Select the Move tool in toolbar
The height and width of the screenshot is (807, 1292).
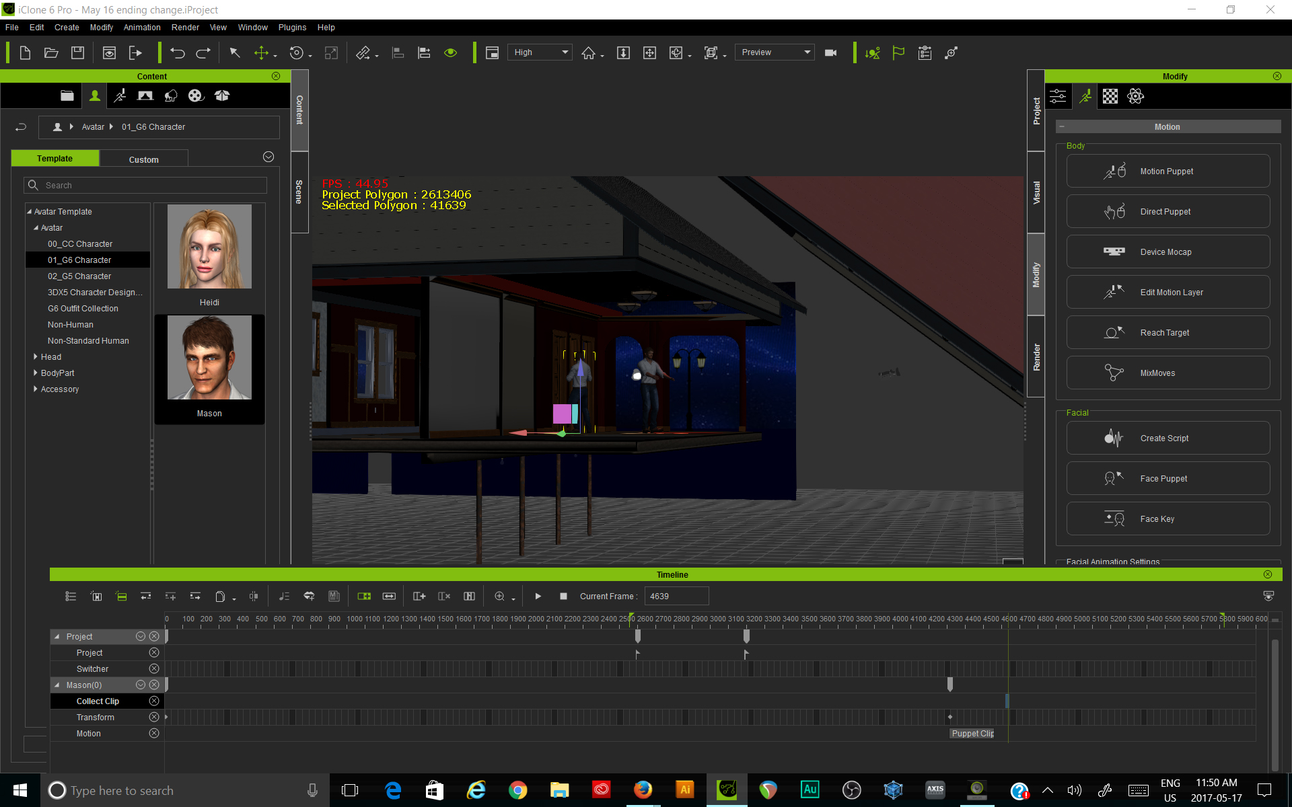pos(261,52)
